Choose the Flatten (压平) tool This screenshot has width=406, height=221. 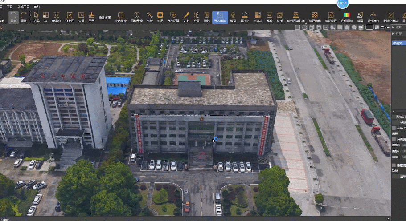click(x=91, y=17)
